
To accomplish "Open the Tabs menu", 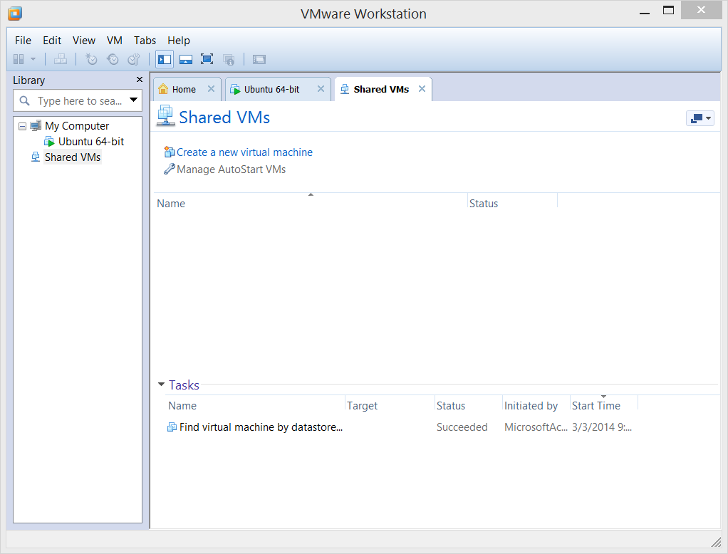I will point(145,41).
